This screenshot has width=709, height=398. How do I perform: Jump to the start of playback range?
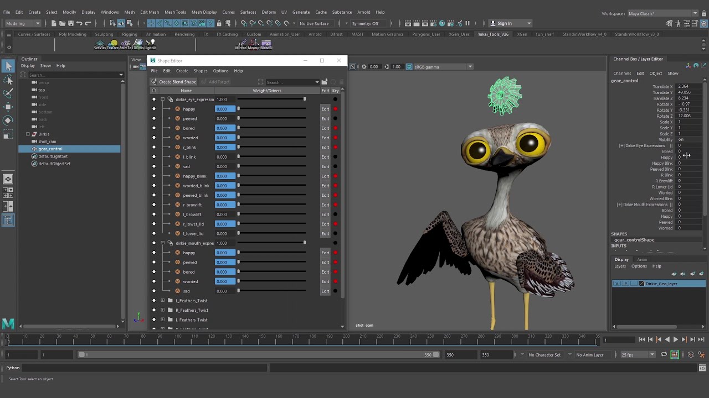tap(641, 339)
